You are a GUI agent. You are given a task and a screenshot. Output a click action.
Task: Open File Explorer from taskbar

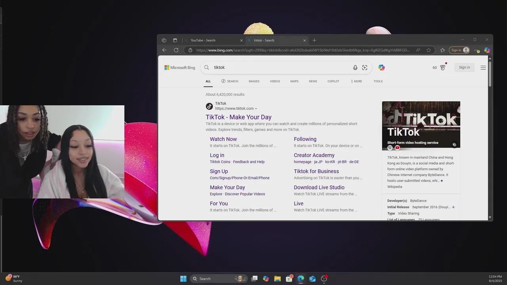point(277,279)
